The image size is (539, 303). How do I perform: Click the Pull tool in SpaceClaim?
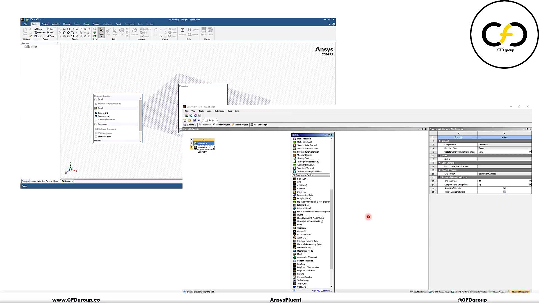pyautogui.click(x=108, y=31)
